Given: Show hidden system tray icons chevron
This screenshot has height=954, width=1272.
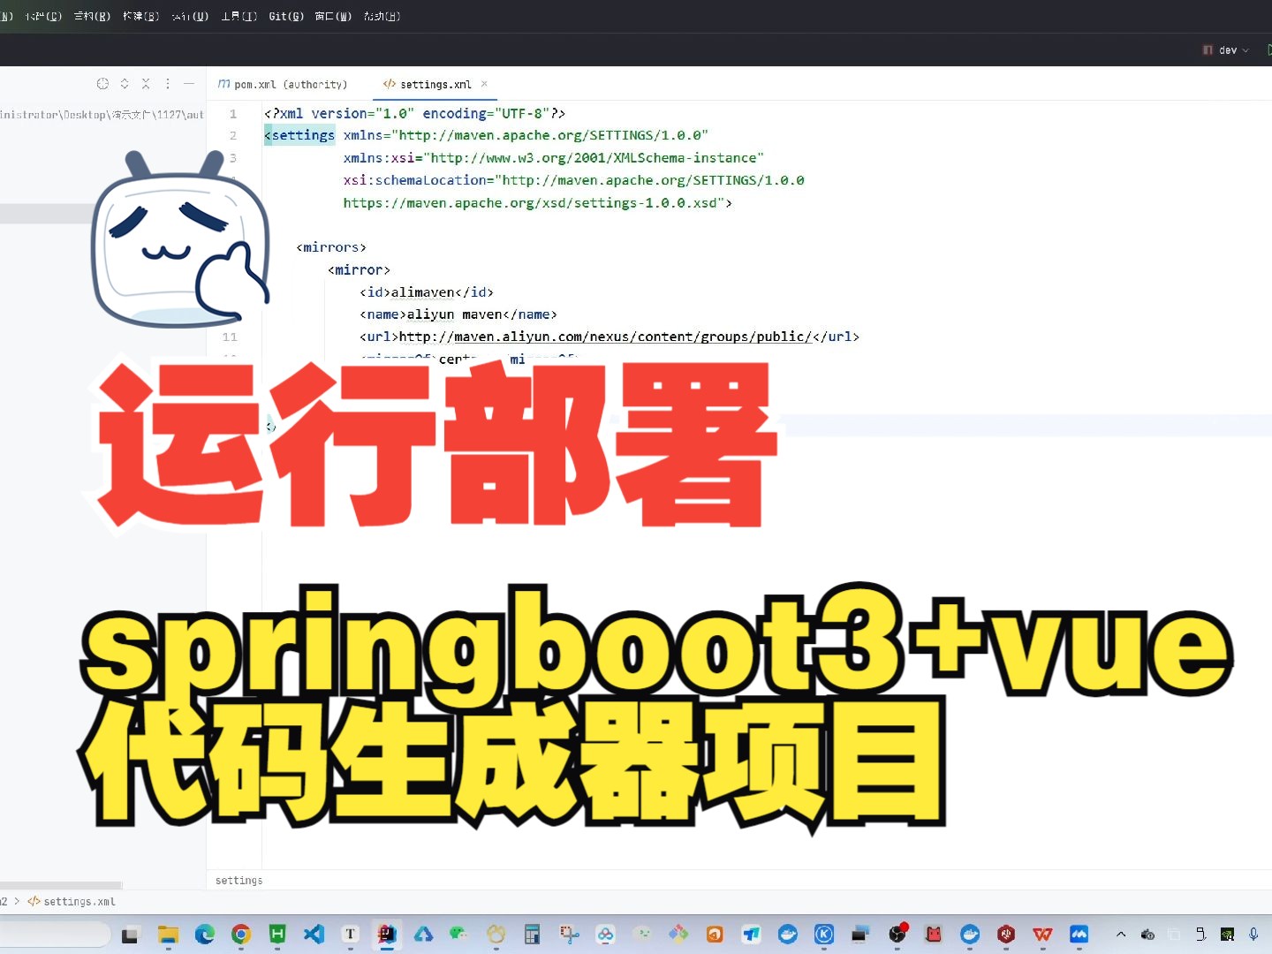Looking at the screenshot, I should coord(1121,935).
